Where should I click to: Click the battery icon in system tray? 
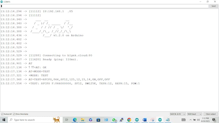(194, 120)
